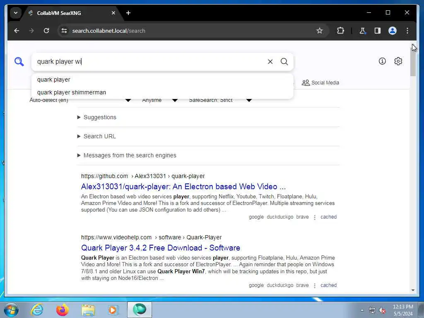Screen dimensions: 424x318
Task: Click the github.com result URL
Action: point(143,176)
